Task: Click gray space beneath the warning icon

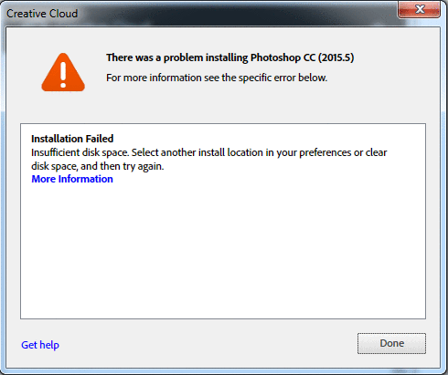Action: point(63,107)
